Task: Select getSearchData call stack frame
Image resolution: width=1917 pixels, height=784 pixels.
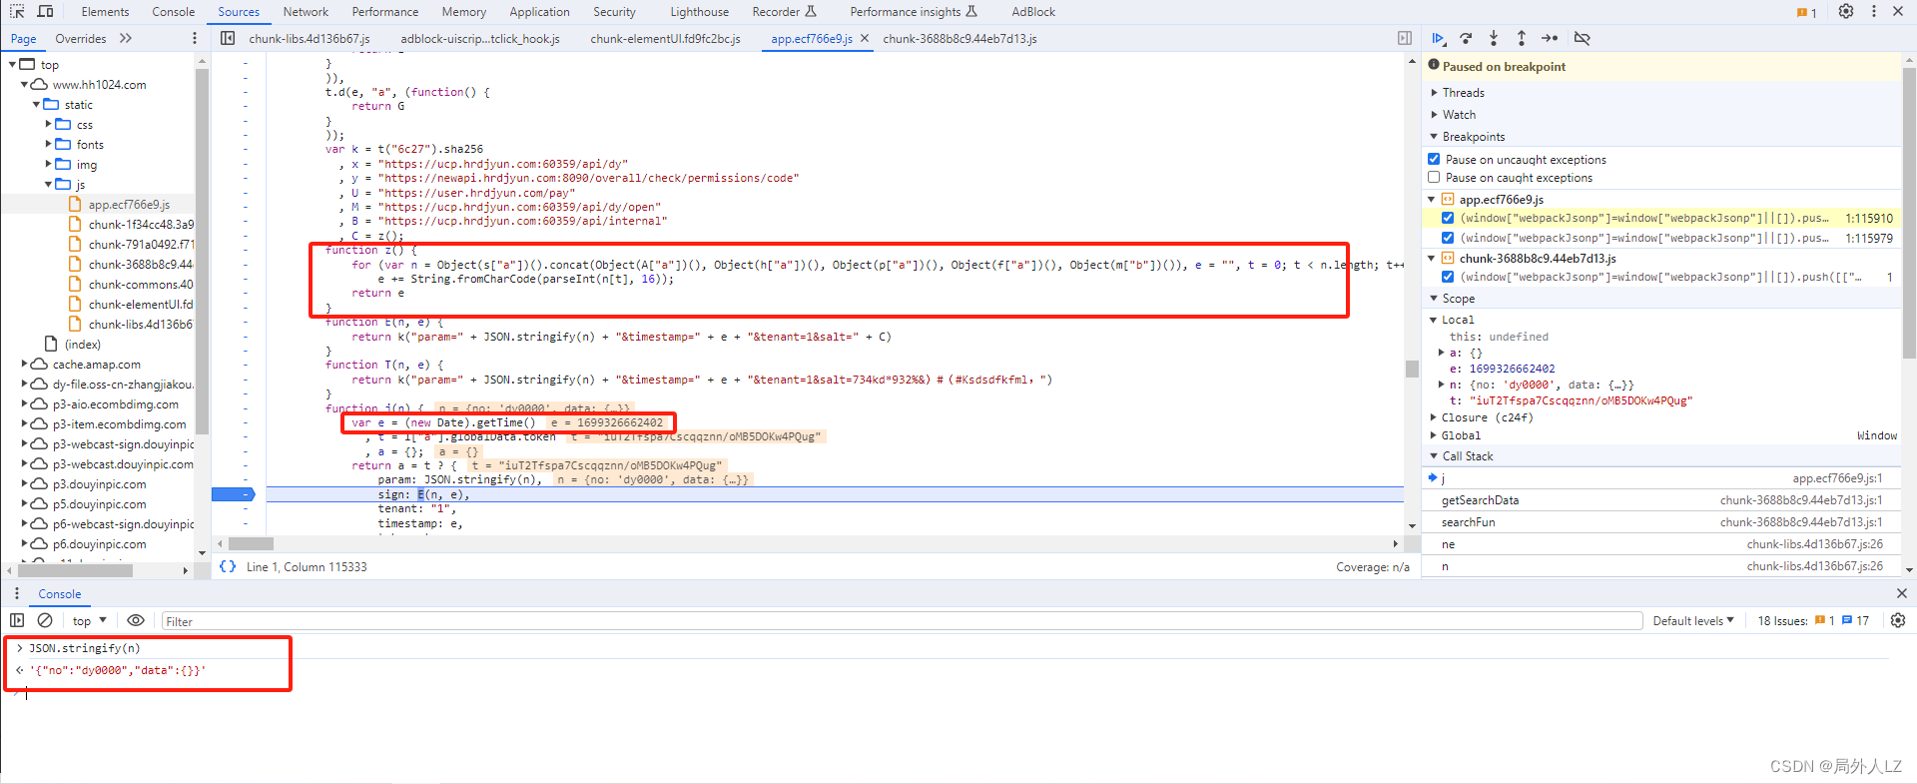Action: (x=1480, y=500)
